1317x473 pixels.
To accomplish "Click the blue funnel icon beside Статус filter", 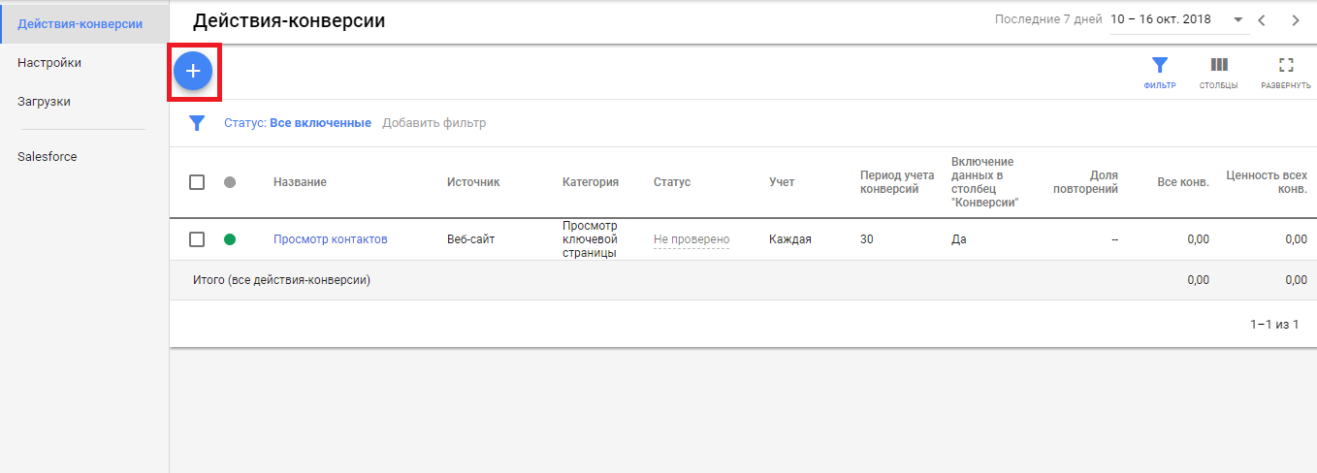I will [197, 123].
